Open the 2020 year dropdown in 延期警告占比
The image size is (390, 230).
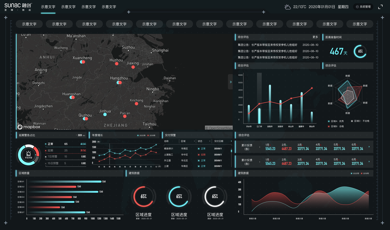pyautogui.click(x=80, y=135)
